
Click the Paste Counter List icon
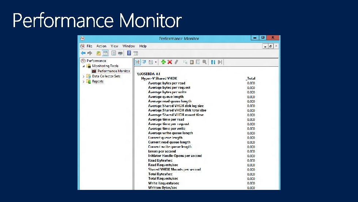[x=192, y=62]
